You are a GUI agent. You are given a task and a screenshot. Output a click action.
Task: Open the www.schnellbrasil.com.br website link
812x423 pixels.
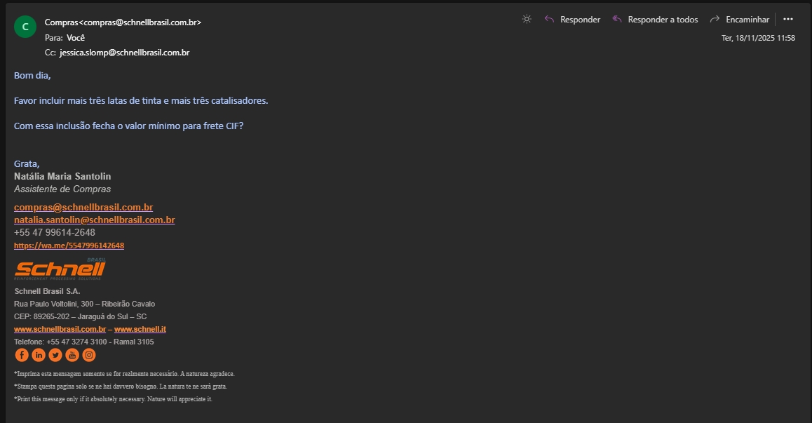(x=60, y=329)
